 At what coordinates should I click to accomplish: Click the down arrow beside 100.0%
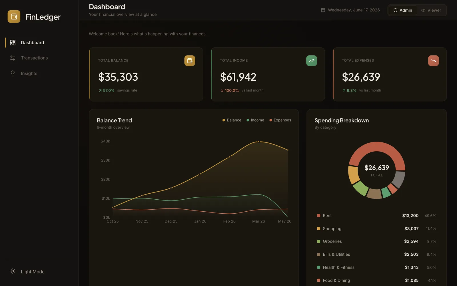coord(222,91)
